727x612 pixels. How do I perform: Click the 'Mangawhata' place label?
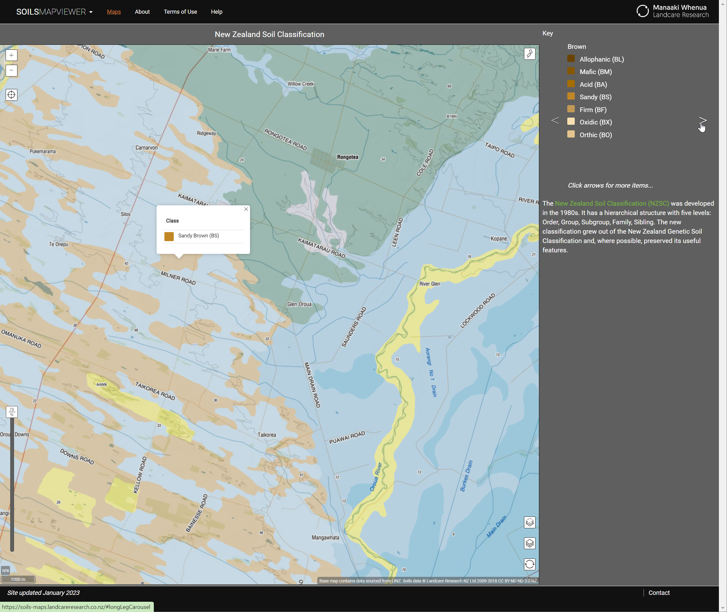[325, 538]
